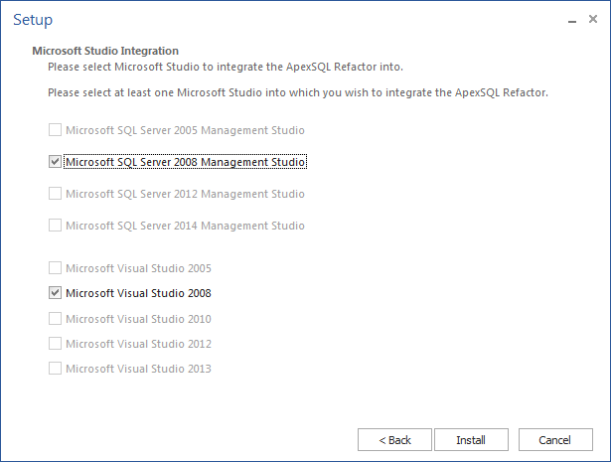Tick the Visual Studio 2012 checkbox
Screen dimensions: 611x462
55,344
